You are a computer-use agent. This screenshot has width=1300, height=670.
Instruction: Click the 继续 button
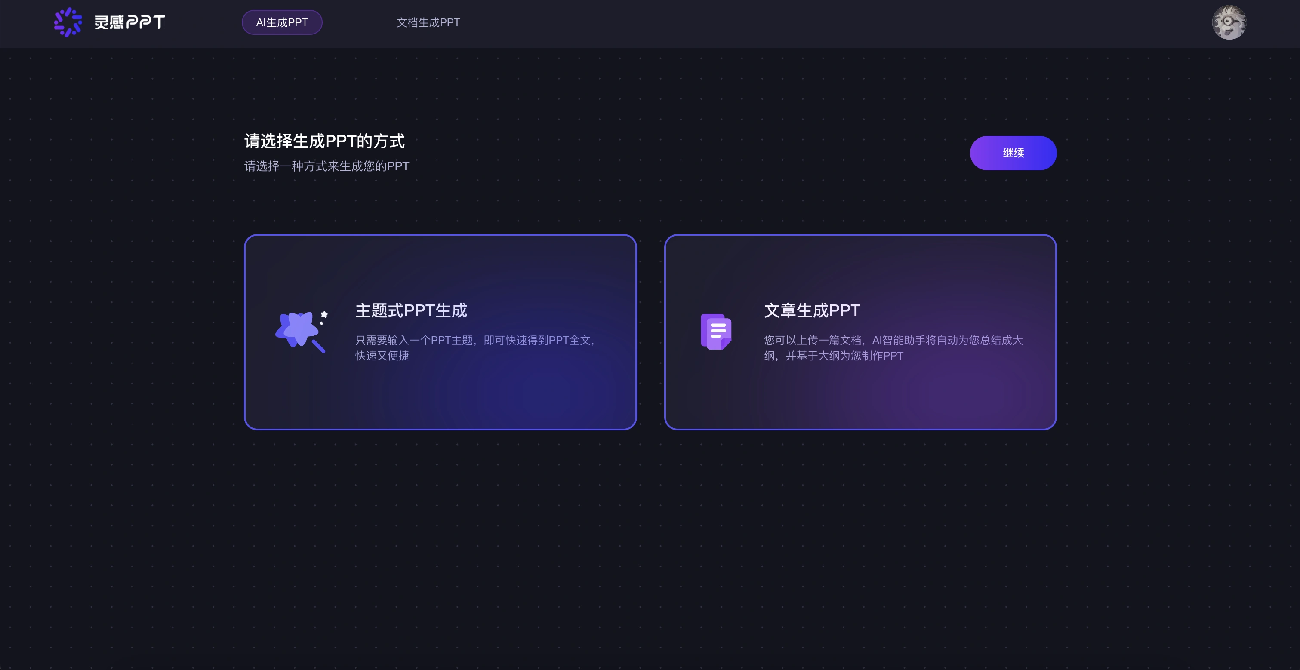click(x=1013, y=152)
